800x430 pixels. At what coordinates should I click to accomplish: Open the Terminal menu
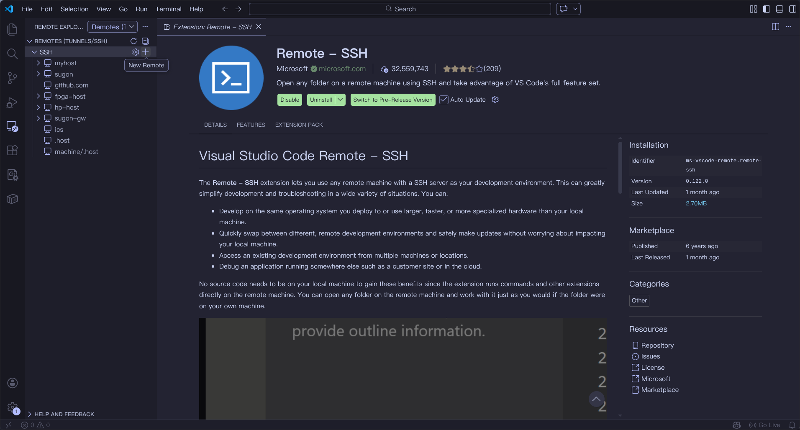point(168,9)
